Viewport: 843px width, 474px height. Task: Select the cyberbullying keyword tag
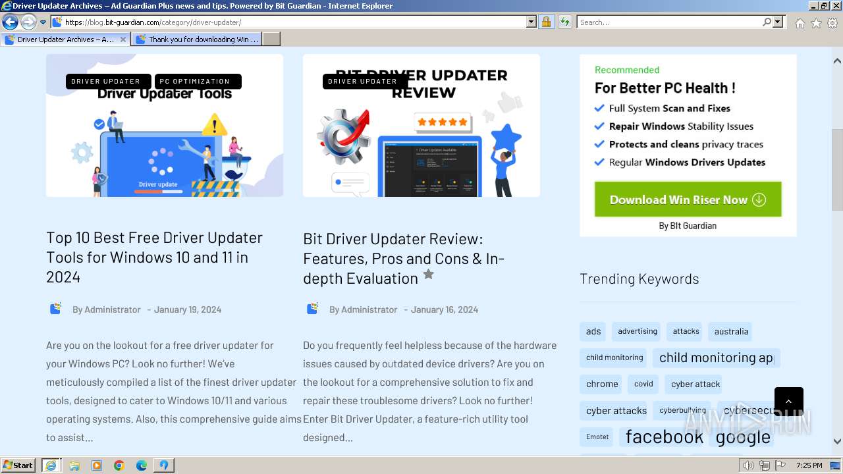pyautogui.click(x=682, y=410)
